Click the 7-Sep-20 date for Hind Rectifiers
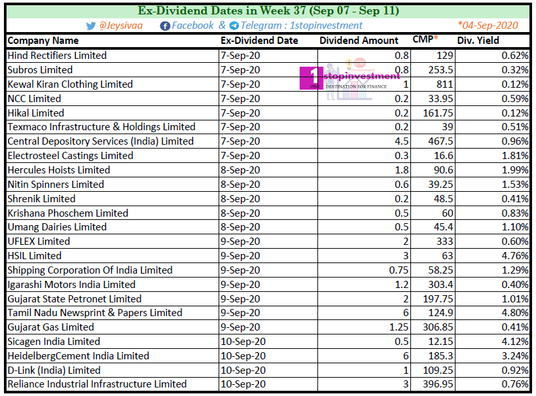 (240, 56)
